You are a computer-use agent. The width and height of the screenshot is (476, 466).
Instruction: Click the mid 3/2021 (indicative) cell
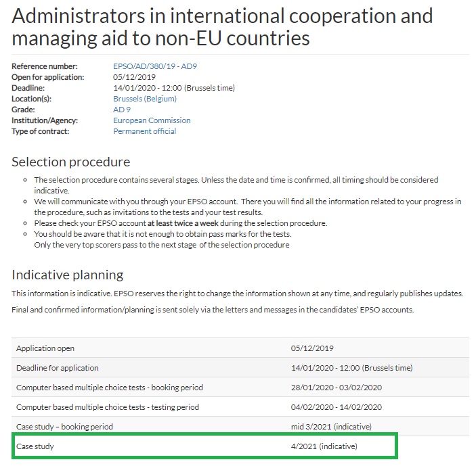click(x=331, y=427)
